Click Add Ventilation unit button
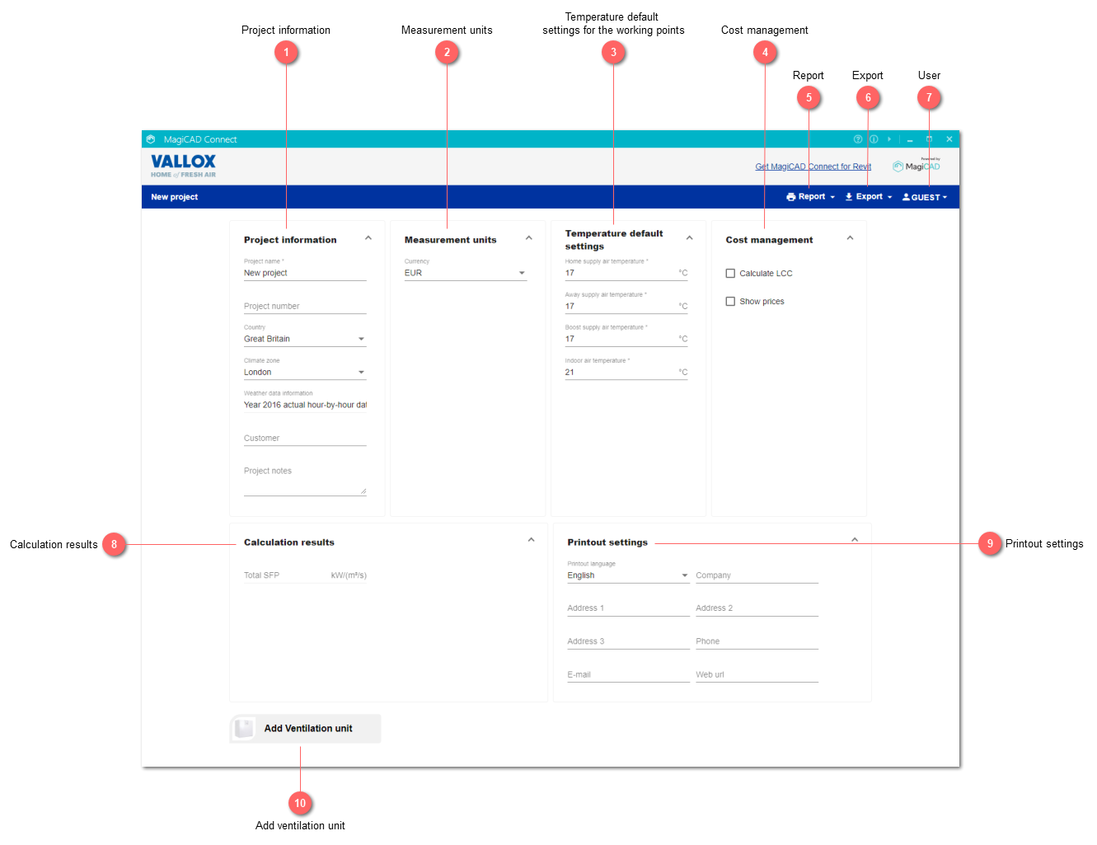The height and width of the screenshot is (845, 1097). 305,729
